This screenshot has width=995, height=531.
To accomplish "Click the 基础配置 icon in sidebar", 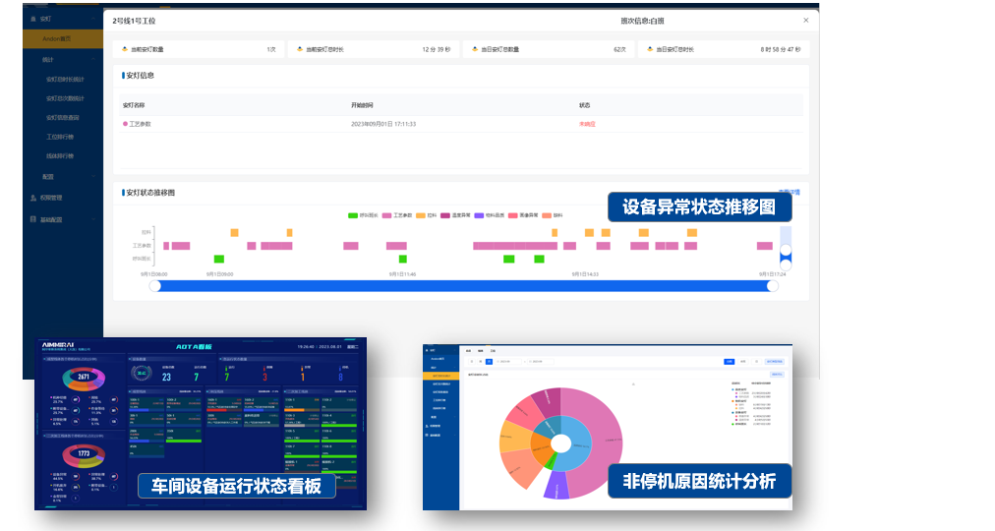I will pos(32,219).
